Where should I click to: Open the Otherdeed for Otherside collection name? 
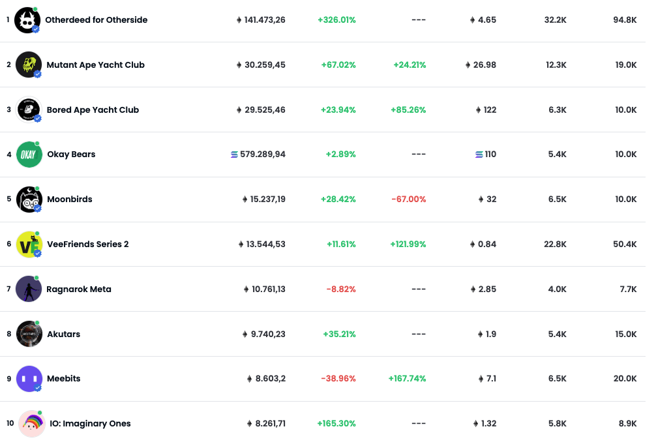click(x=97, y=20)
